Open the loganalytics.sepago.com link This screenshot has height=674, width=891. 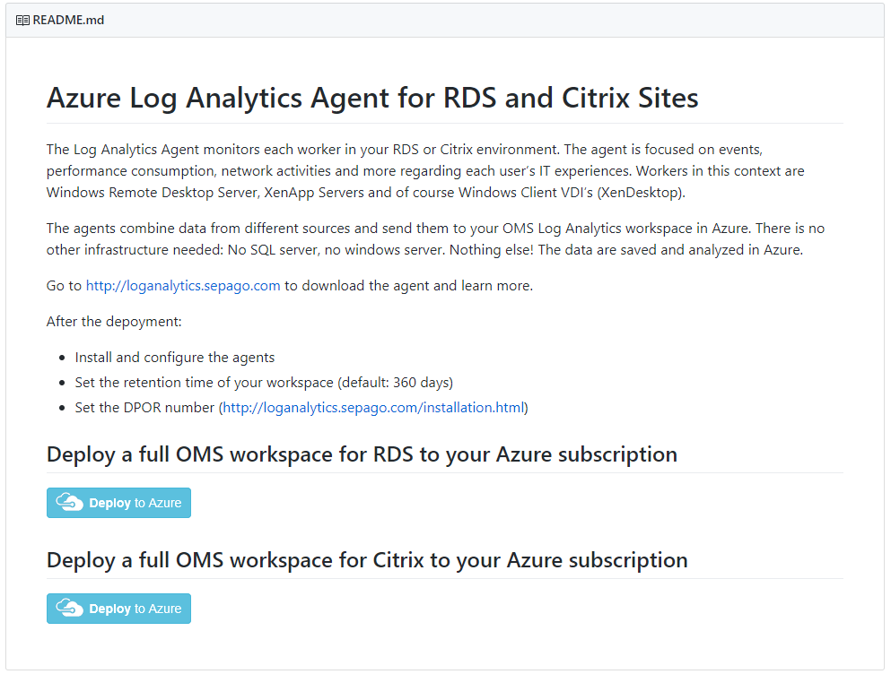tap(183, 286)
